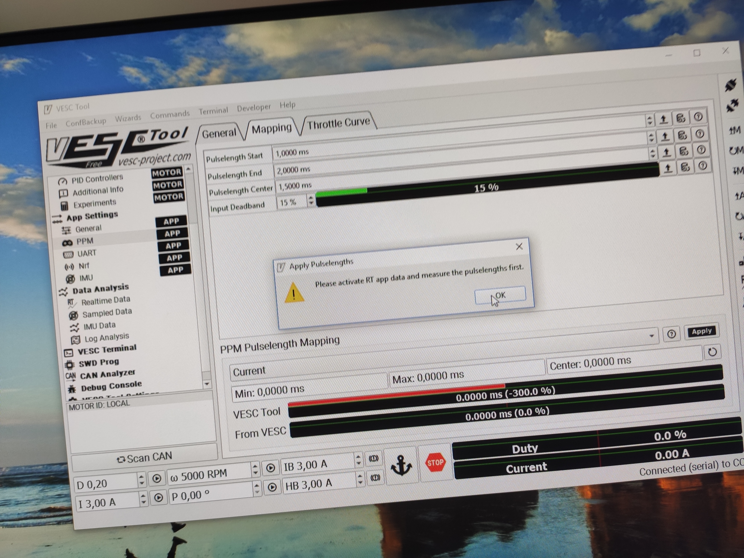
Task: Adjust the D 0,20 duty stepper
Action: click(141, 480)
